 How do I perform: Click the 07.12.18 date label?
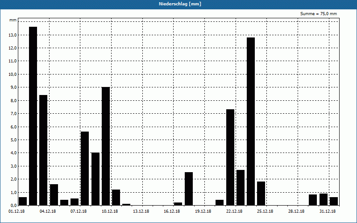coord(79,211)
